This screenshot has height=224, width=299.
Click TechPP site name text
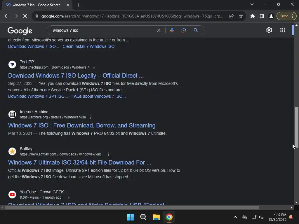point(27,62)
